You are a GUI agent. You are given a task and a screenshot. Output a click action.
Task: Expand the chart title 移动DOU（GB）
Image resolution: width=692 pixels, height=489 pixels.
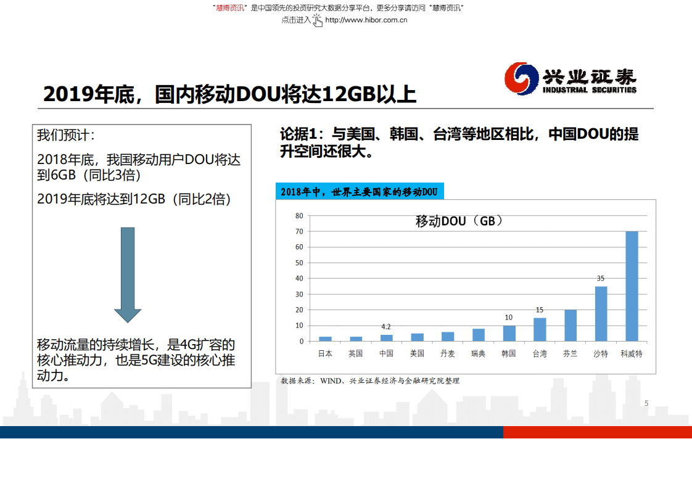point(459,220)
